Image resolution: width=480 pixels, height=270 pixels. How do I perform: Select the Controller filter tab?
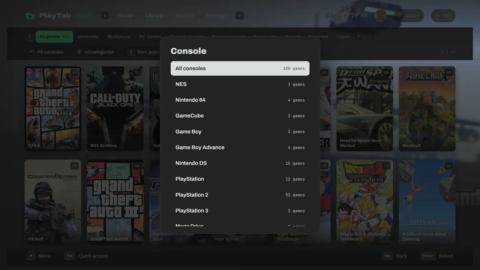[88, 37]
